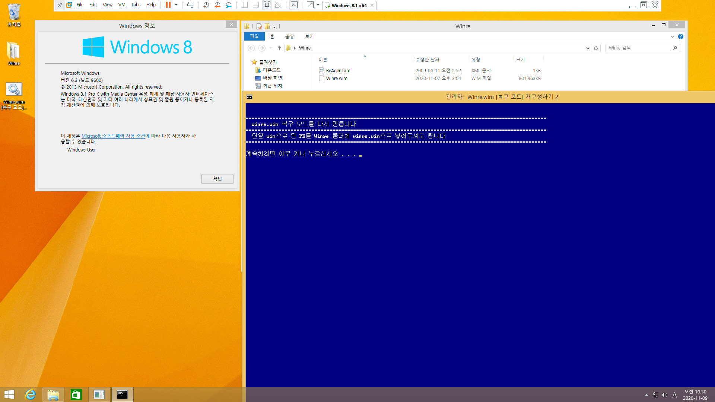This screenshot has height=402, width=715.
Task: Open the VMware Help menu
Action: pyautogui.click(x=151, y=5)
